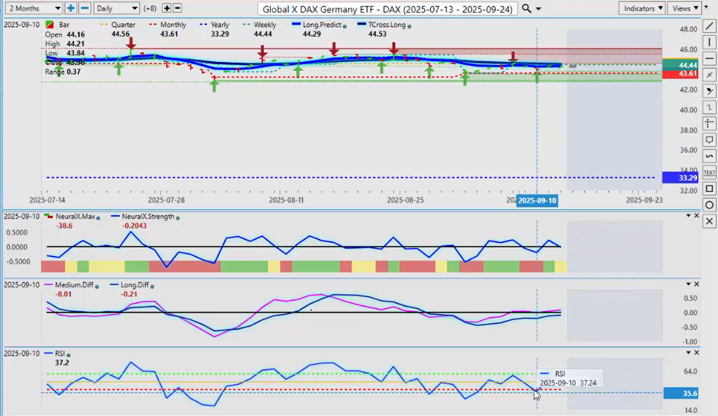The image size is (718, 416).
Task: Click the Long.Diff legend label
Action: tap(134, 285)
